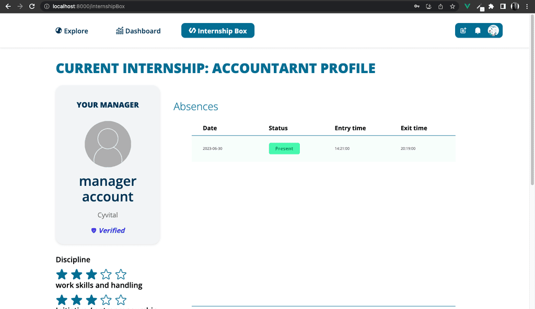
Task: Set Discipline rating to five stars
Action: pos(121,274)
